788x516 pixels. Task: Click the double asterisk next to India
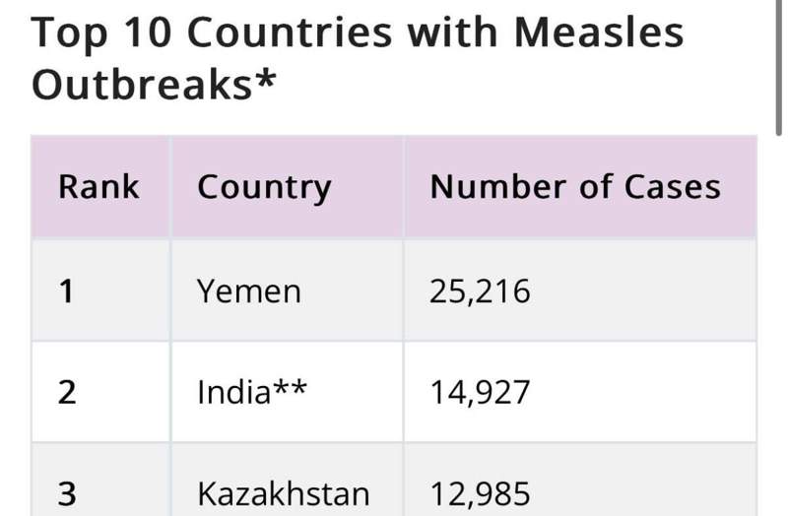tap(290, 388)
